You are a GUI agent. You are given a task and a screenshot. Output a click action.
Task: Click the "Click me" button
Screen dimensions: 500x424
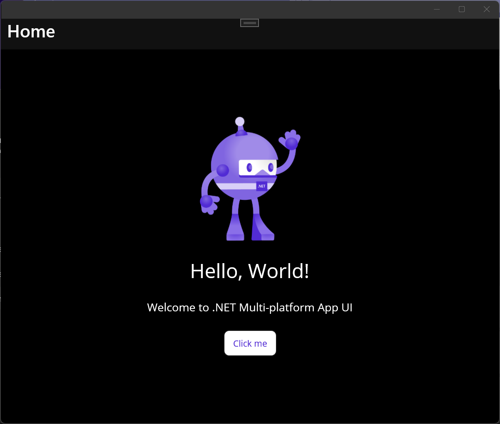coord(250,343)
